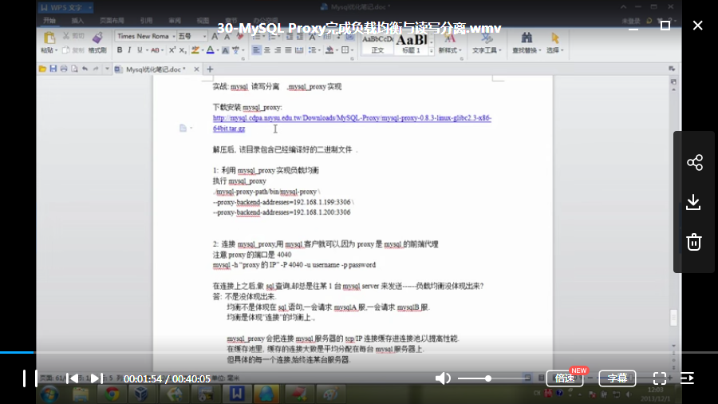Image resolution: width=718 pixels, height=404 pixels.
Task: Seek on the video progress bar
Action: (359, 352)
